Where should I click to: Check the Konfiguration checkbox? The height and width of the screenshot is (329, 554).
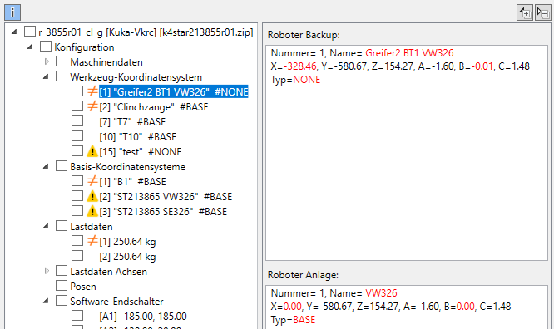[x=46, y=47]
